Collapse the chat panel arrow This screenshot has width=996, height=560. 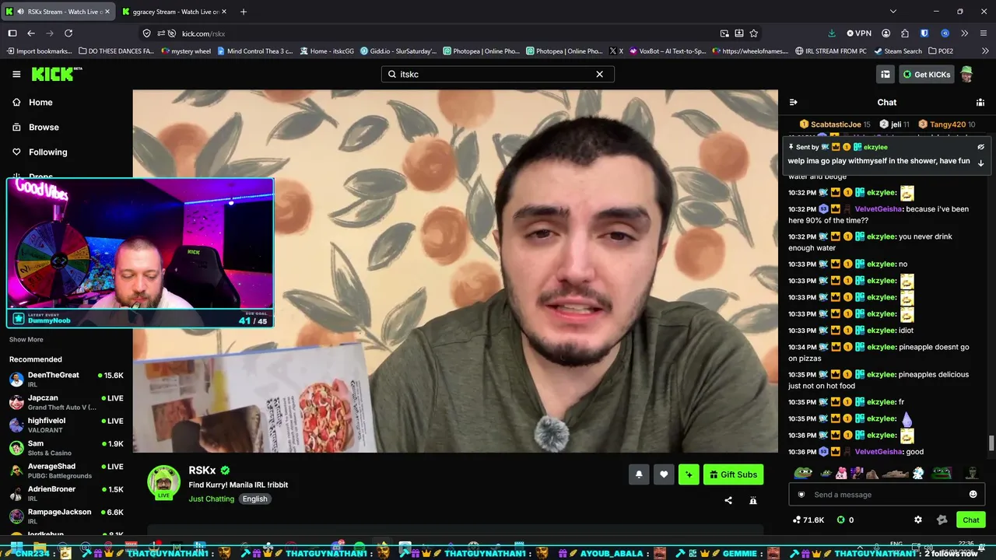click(x=793, y=102)
